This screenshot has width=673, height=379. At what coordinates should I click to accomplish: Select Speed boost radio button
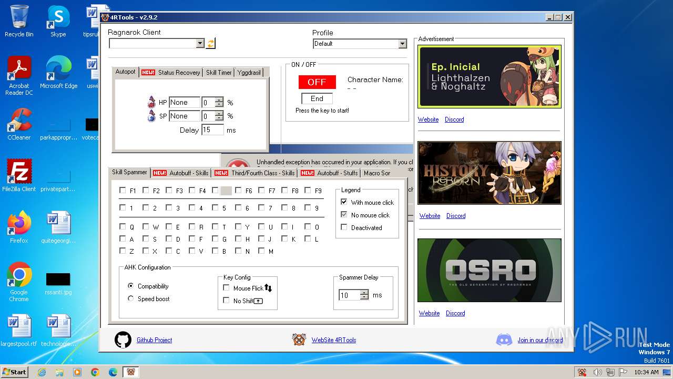pos(131,298)
